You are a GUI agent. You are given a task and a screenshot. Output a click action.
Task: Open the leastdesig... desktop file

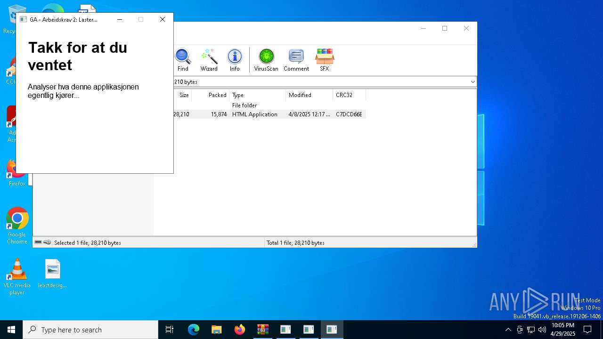pos(53,274)
